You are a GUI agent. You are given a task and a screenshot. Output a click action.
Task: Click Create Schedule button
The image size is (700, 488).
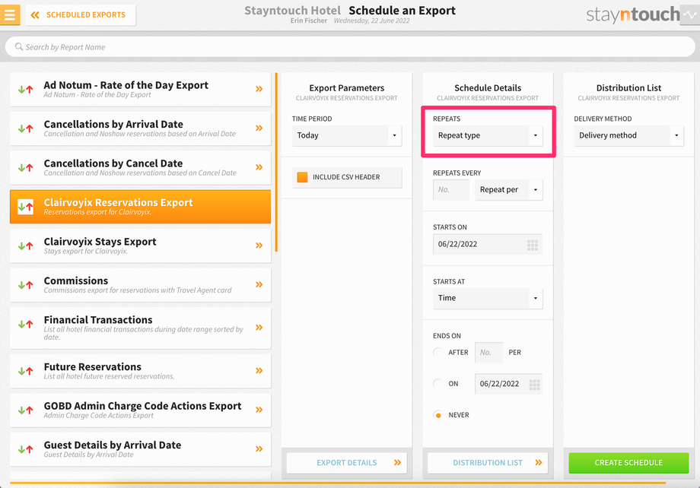[x=628, y=463]
